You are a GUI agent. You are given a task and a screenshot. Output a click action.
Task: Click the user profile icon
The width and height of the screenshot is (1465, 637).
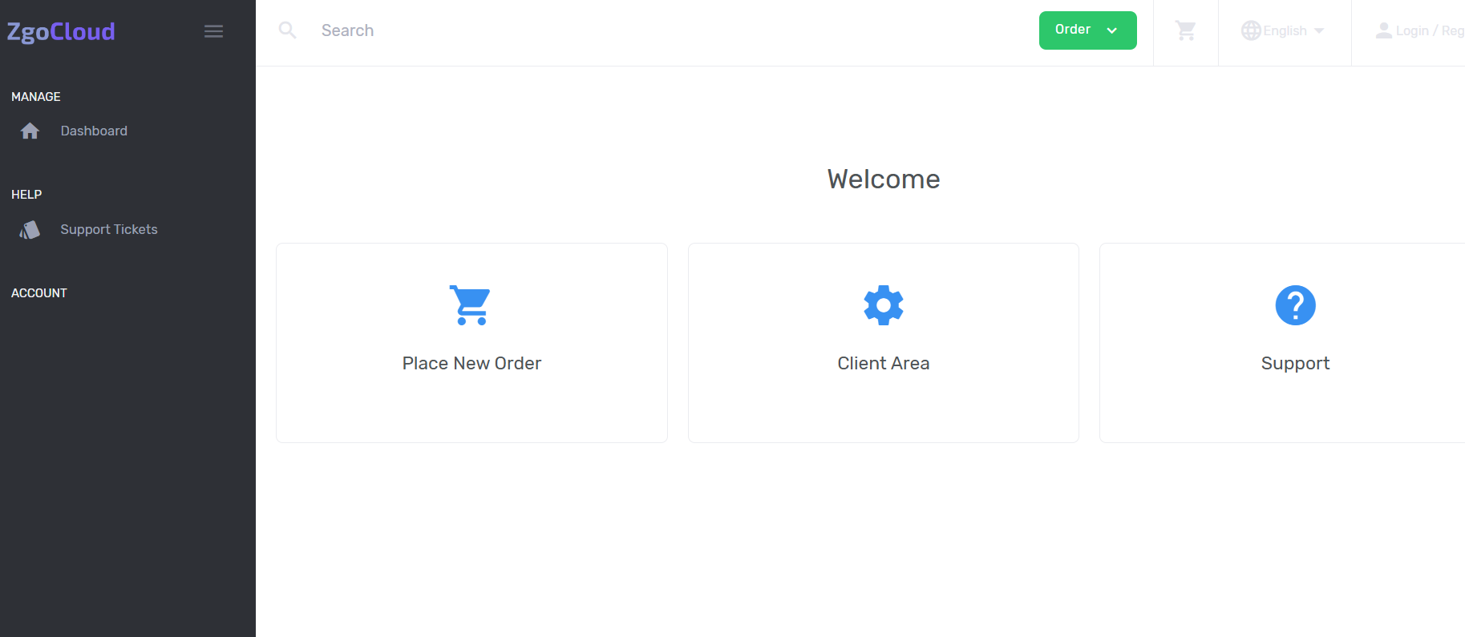(1383, 30)
